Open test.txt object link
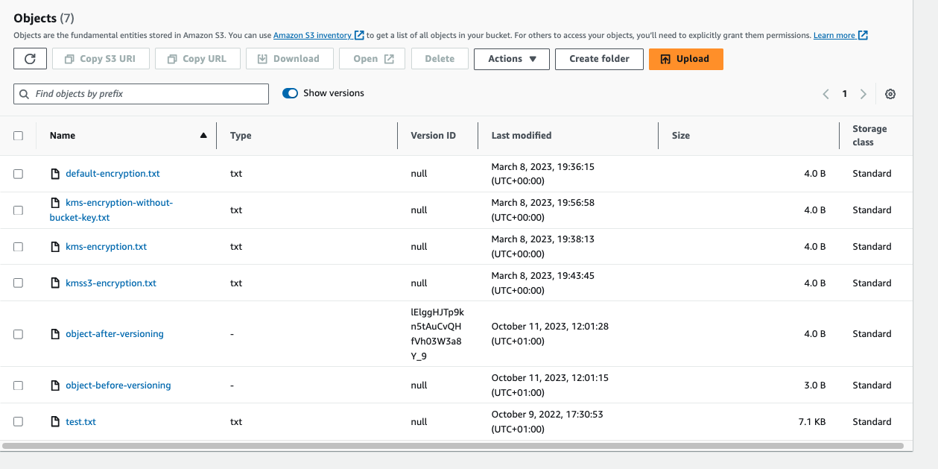938x469 pixels. coord(80,422)
